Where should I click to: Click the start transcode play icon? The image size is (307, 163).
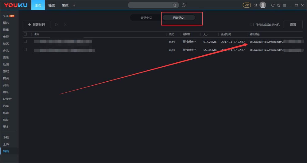tap(56, 24)
